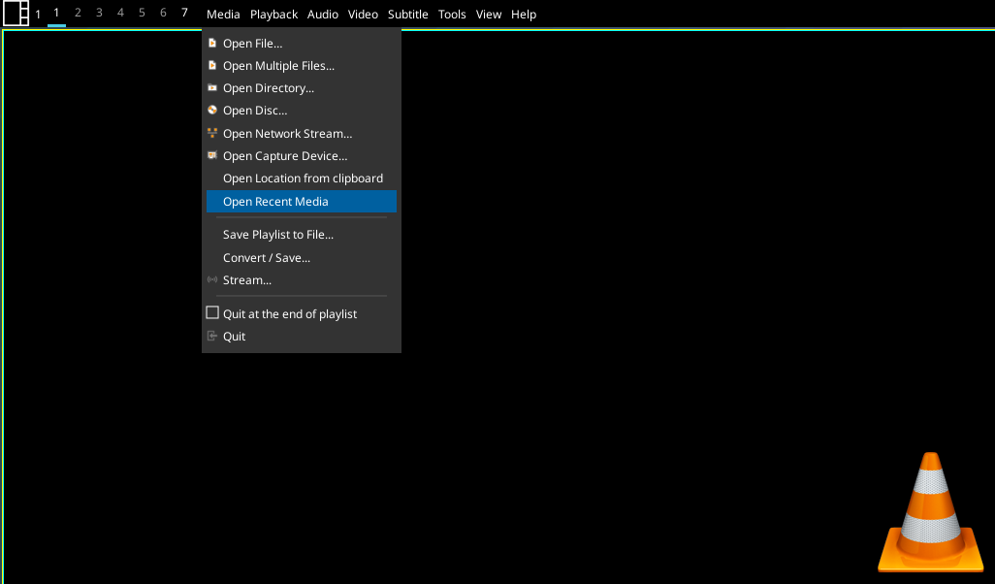Click the Open Network Stream icon
995x584 pixels.
click(x=212, y=133)
